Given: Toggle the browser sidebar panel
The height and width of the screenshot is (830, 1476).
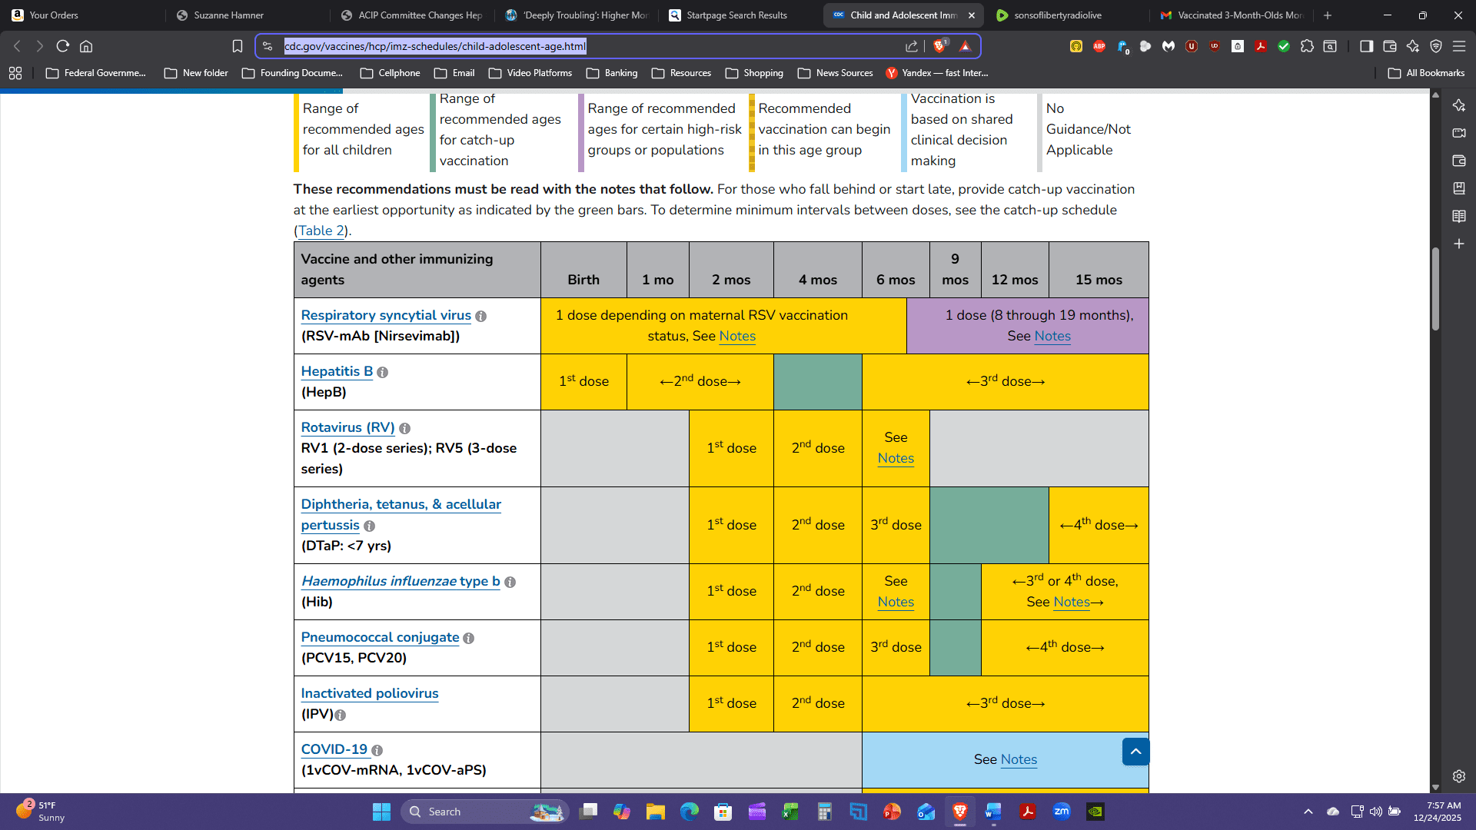Looking at the screenshot, I should pyautogui.click(x=1366, y=46).
